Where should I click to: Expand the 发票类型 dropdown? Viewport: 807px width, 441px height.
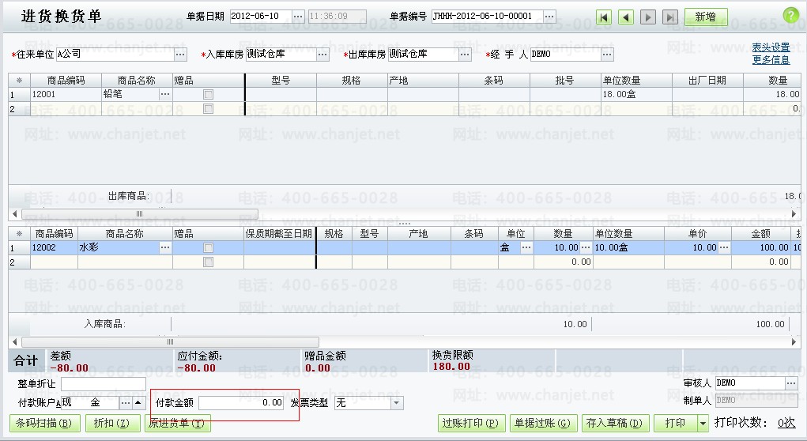(x=397, y=403)
